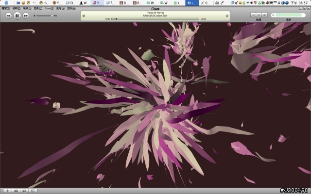Click the orange smiley tray icon

pyautogui.click(x=240, y=3)
